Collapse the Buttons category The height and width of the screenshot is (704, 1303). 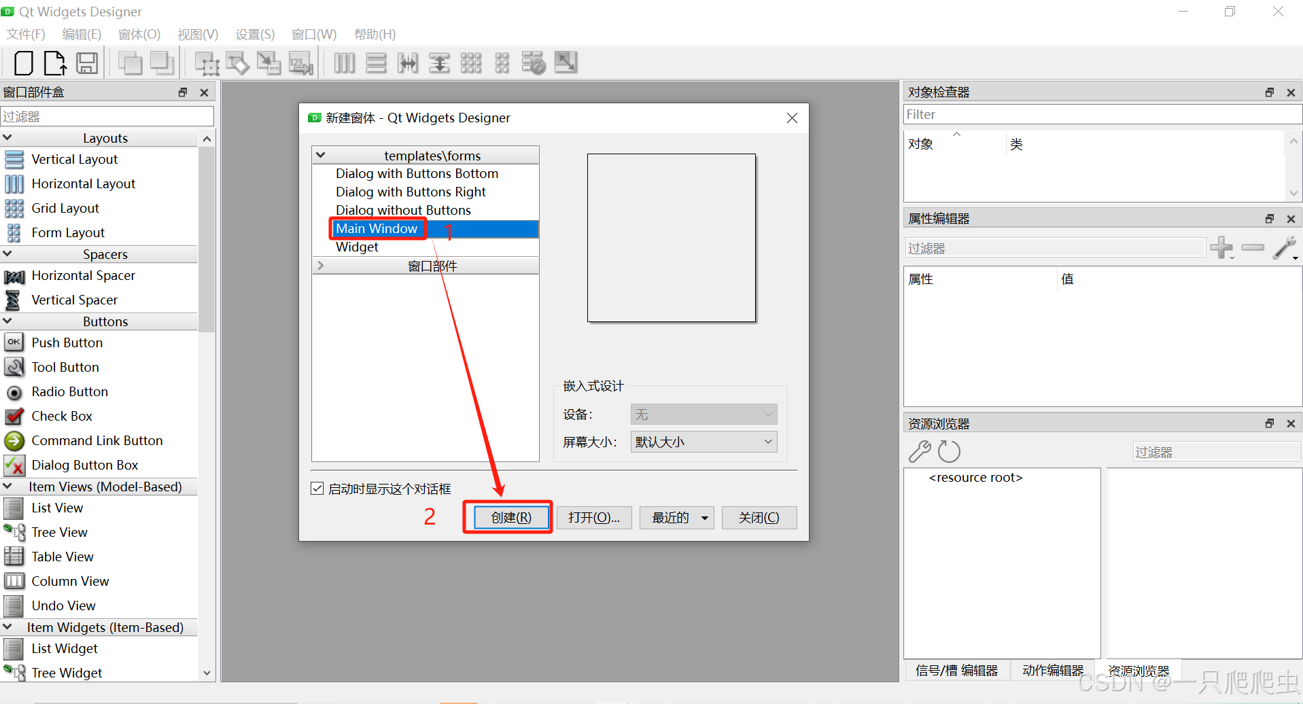tap(8, 321)
